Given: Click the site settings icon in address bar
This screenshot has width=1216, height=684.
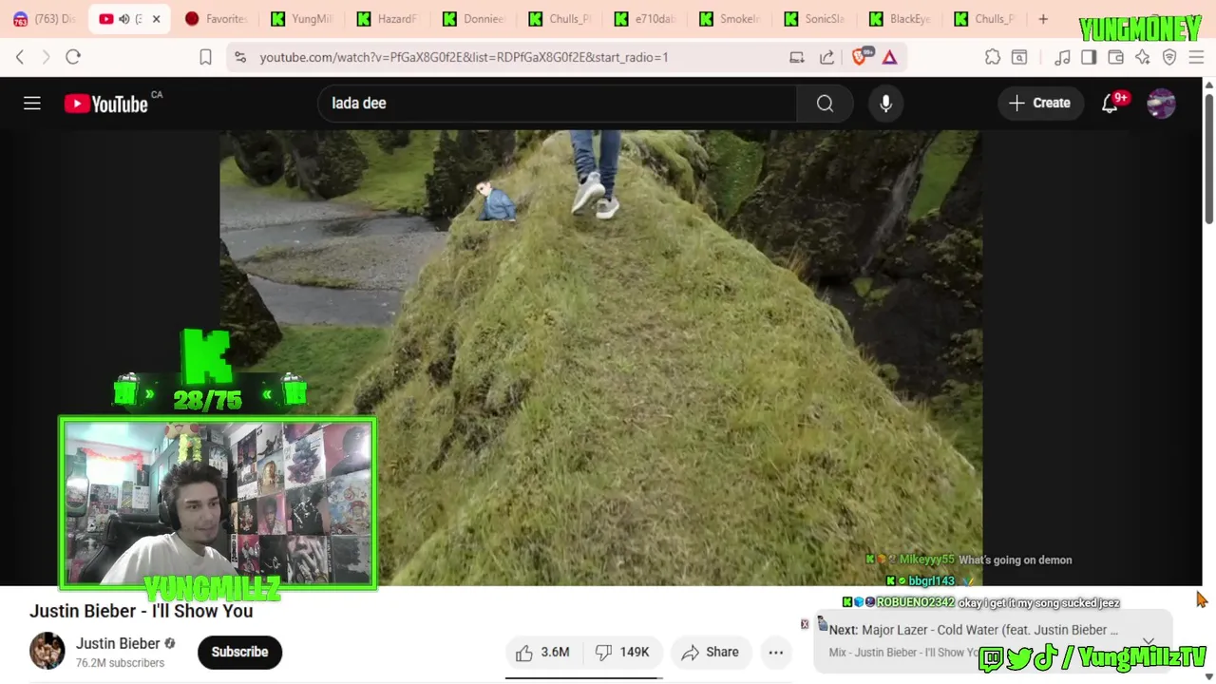Looking at the screenshot, I should click(240, 57).
